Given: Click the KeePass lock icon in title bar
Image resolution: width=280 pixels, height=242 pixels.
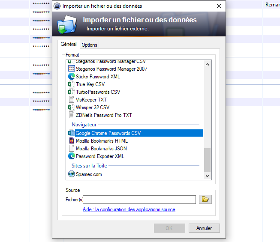Looking at the screenshot, I should click(x=57, y=6).
